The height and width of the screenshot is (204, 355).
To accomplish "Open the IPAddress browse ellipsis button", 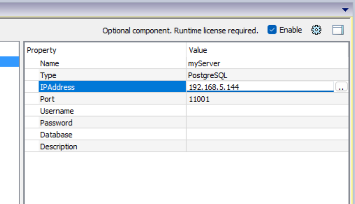I will point(341,87).
